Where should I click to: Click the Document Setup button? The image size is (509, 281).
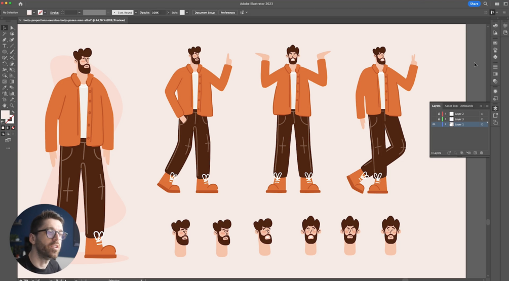(205, 13)
